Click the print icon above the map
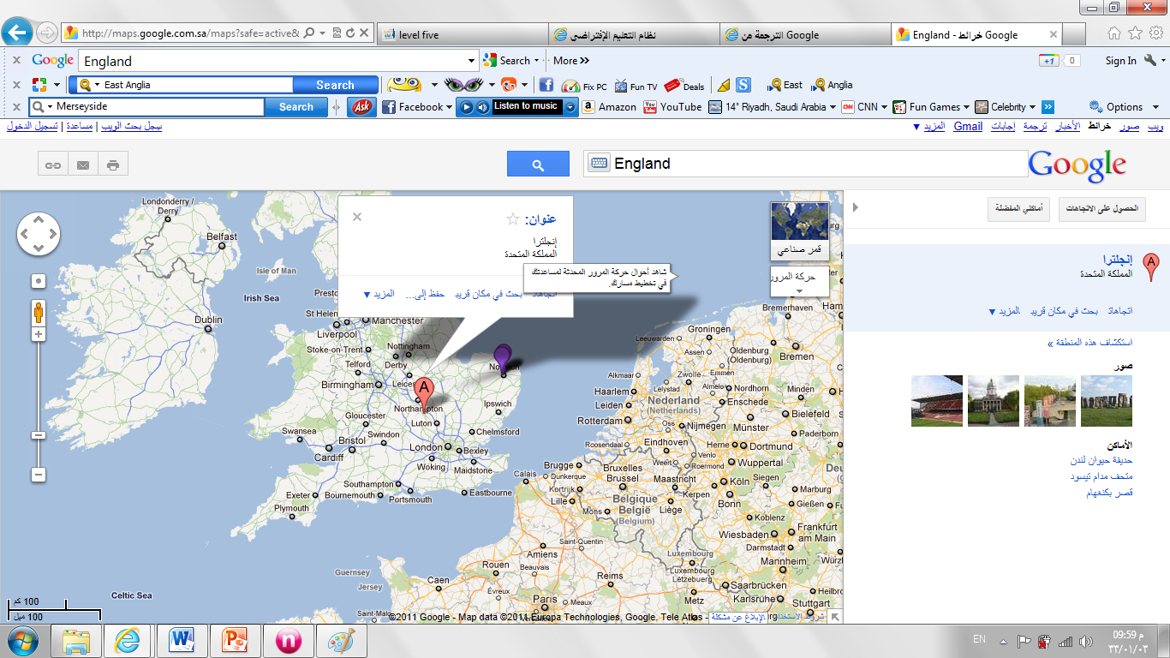 click(112, 164)
